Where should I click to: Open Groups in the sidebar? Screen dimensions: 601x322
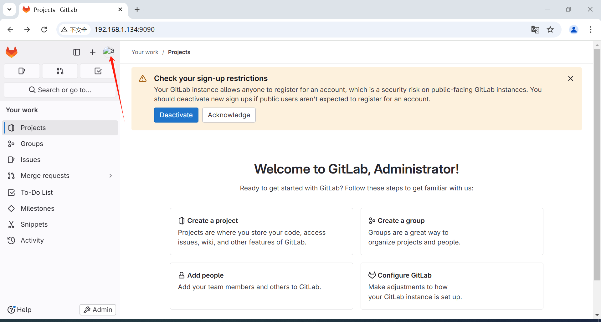click(60, 144)
